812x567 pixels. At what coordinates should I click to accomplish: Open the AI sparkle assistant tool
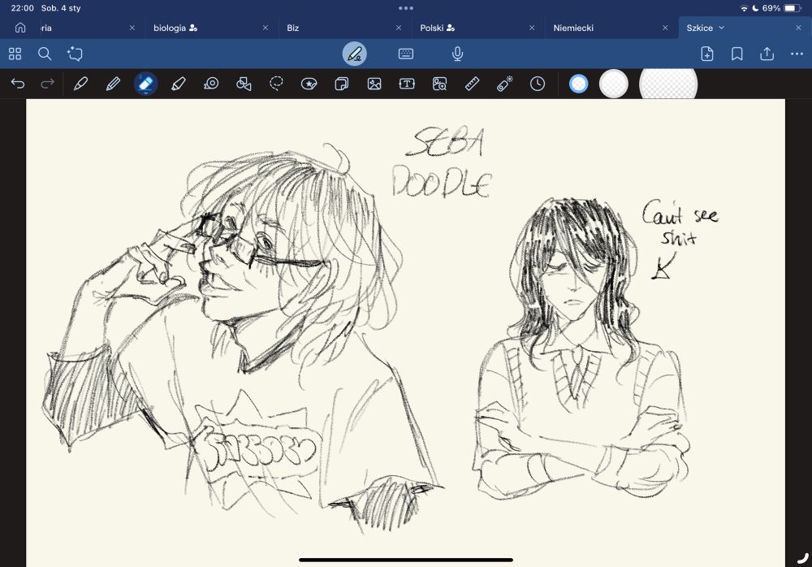point(75,54)
